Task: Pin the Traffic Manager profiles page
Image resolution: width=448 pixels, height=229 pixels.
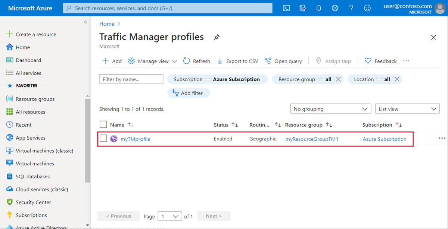Action: [217, 37]
